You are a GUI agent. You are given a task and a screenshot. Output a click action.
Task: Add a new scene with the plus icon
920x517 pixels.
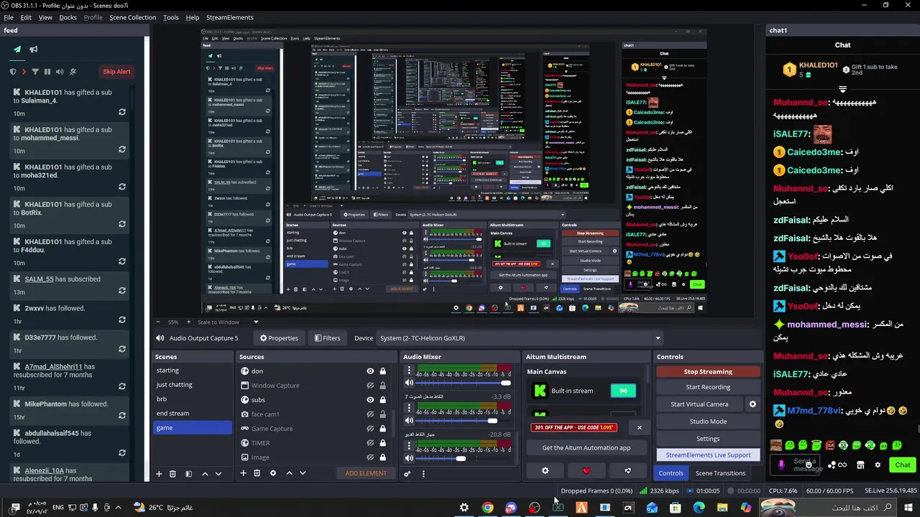tap(159, 474)
